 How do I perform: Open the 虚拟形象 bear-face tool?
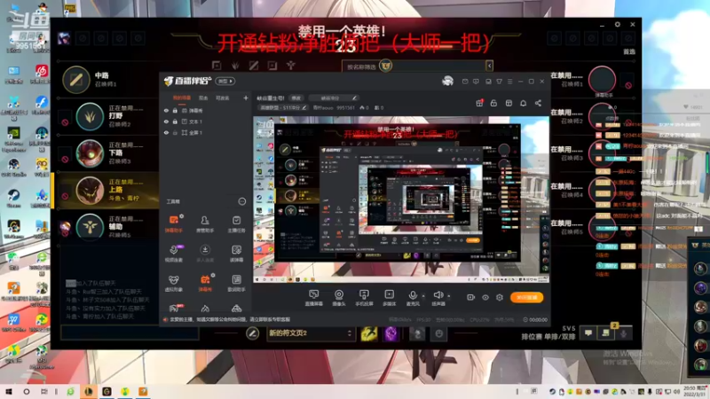[x=174, y=283]
